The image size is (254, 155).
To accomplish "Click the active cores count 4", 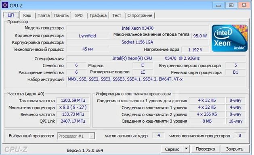I will [159, 135].
